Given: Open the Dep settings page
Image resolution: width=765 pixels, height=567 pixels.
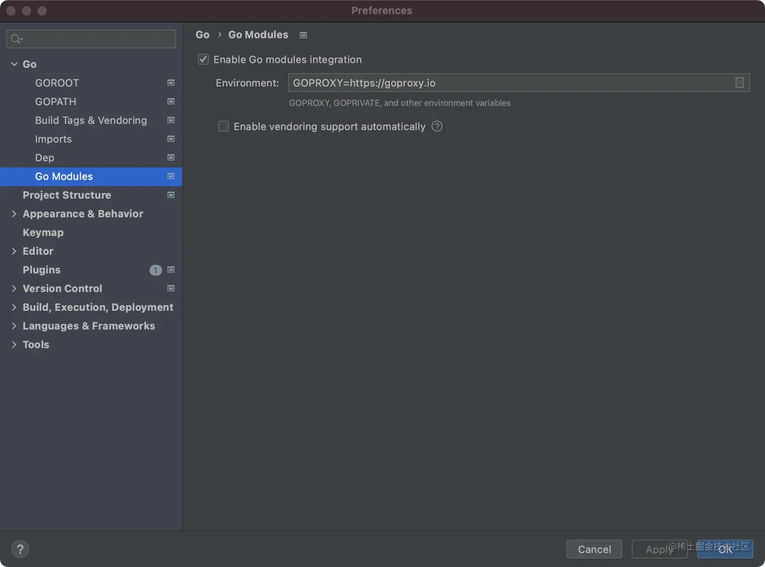Looking at the screenshot, I should point(91,157).
